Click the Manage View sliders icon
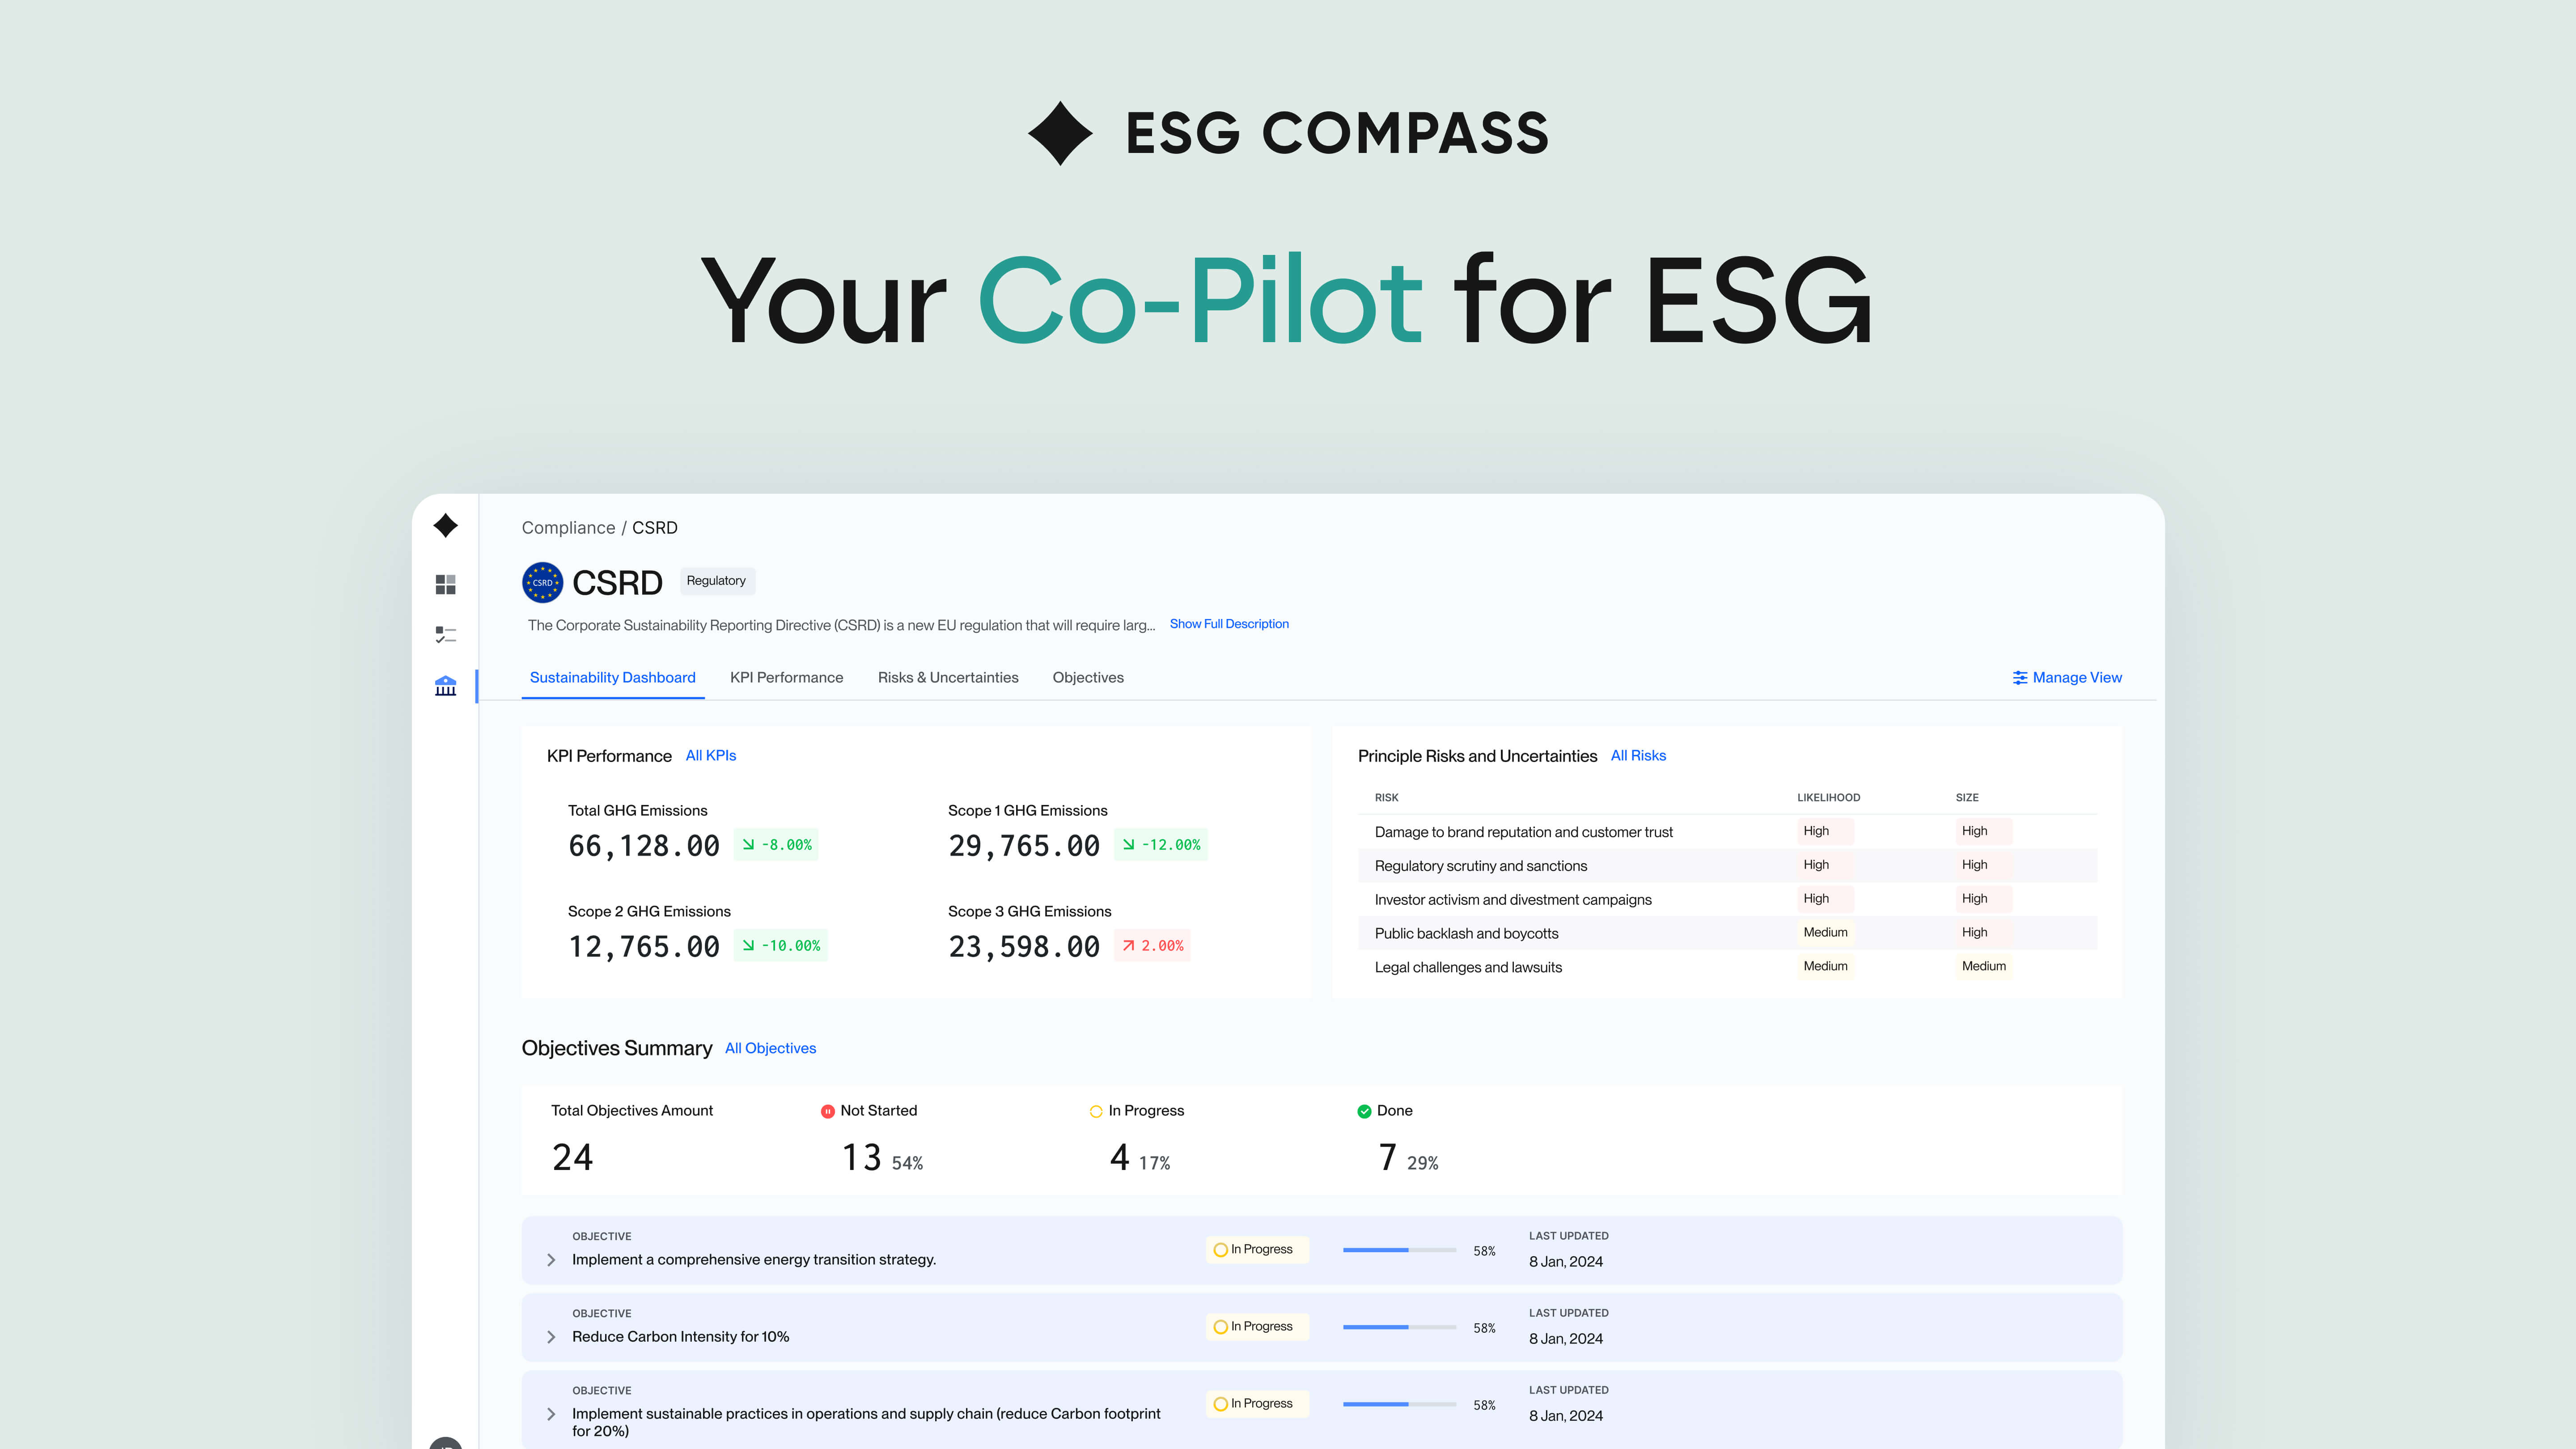The width and height of the screenshot is (2576, 1449). click(2019, 677)
